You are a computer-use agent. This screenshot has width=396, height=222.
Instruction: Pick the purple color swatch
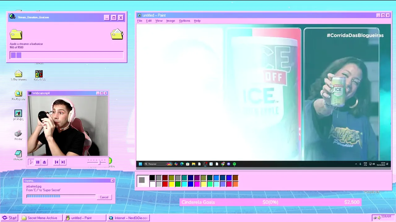click(197, 178)
